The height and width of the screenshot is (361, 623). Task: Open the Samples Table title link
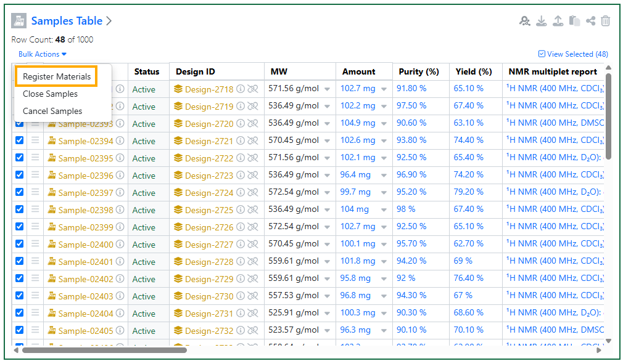click(x=67, y=20)
